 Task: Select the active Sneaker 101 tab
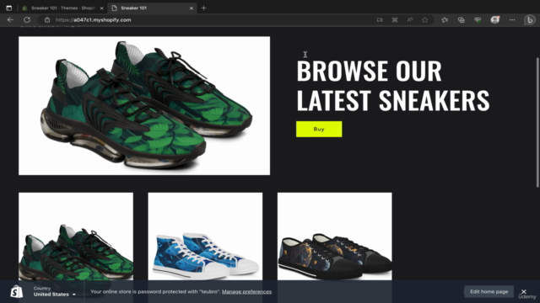[x=152, y=8]
